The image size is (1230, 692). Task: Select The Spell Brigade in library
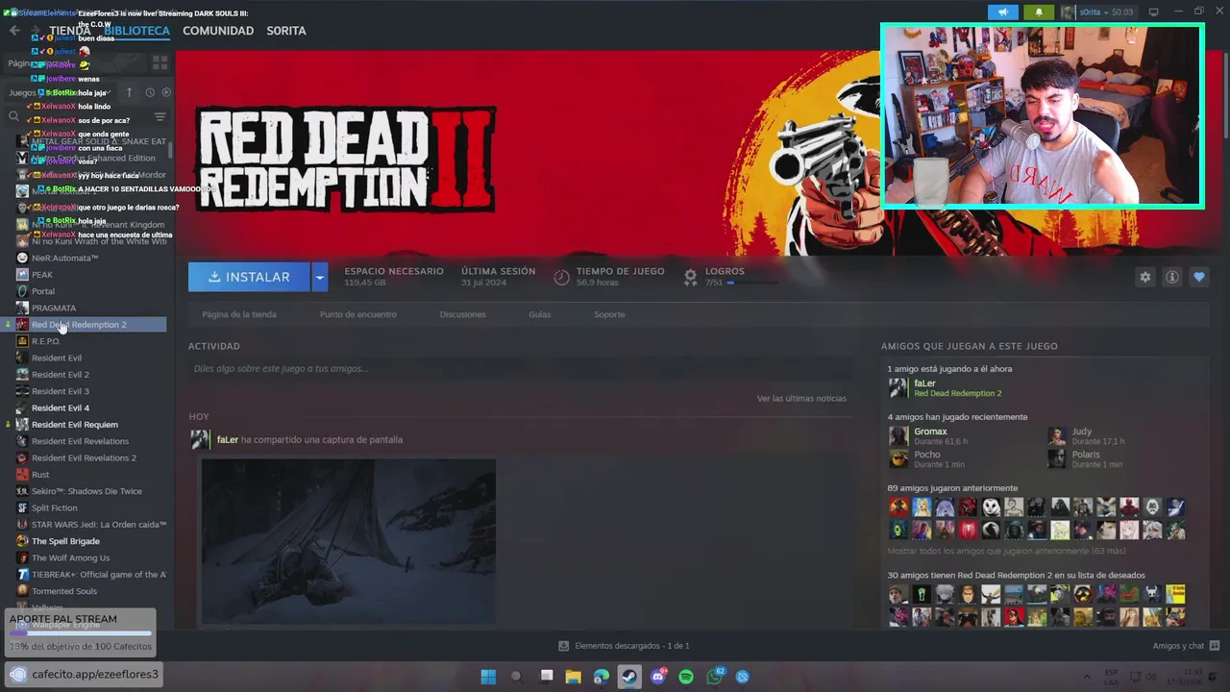pos(65,541)
